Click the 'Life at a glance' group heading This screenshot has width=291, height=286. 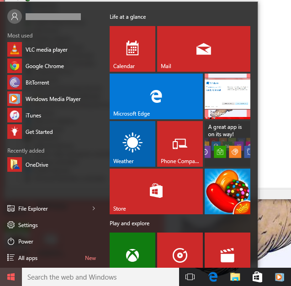[x=128, y=17]
